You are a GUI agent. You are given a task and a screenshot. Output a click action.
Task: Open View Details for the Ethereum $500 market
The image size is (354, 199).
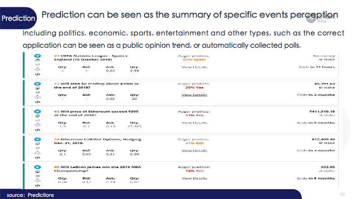coord(194,123)
